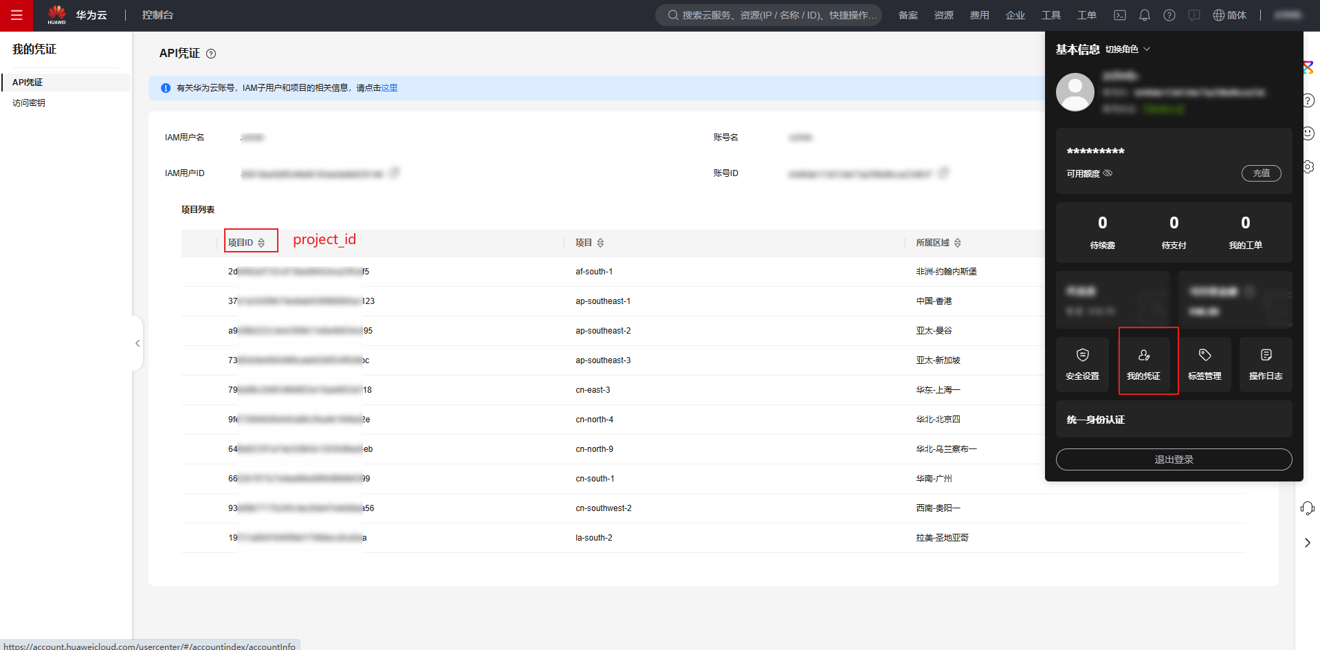1320x650 pixels.
Task: Click the 退出登录 logout button
Action: click(x=1174, y=459)
